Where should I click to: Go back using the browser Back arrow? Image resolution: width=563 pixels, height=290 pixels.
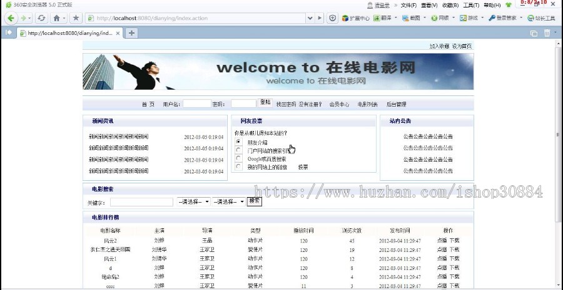click(x=11, y=18)
